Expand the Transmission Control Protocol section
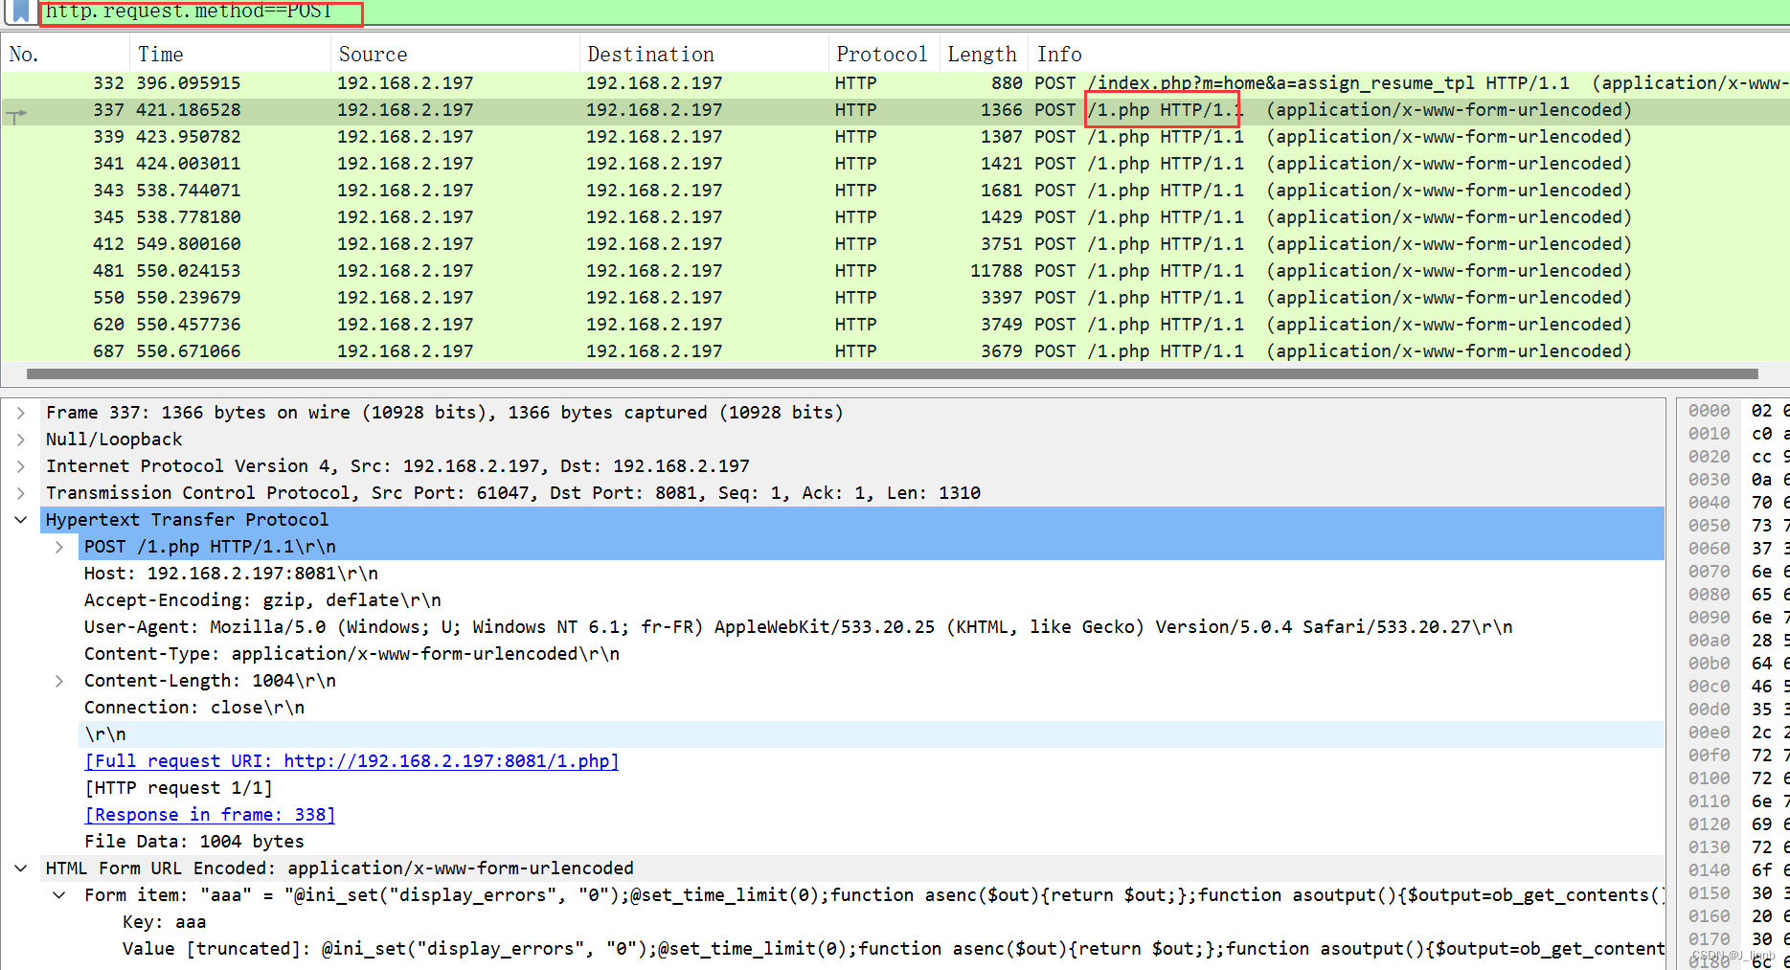1790x970 pixels. tap(20, 492)
